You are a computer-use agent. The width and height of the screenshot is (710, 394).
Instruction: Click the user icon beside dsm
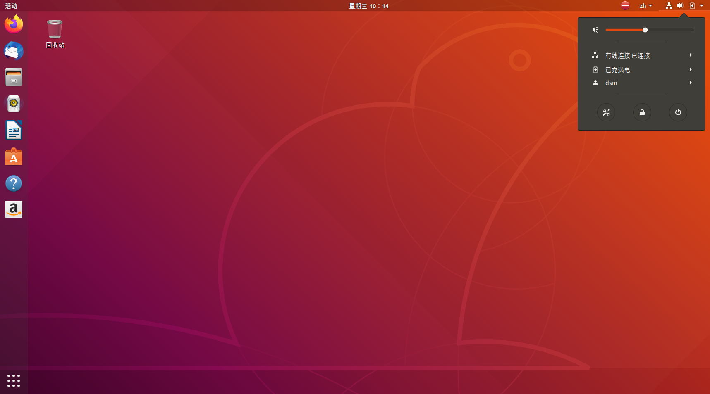pos(595,83)
